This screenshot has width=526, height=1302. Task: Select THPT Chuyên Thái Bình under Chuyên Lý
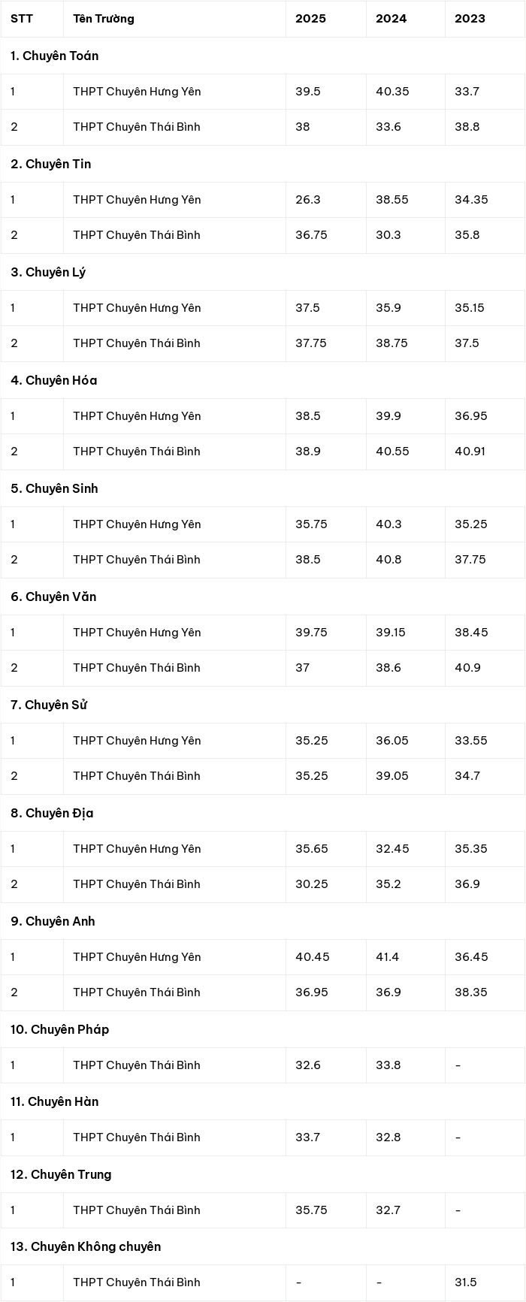[137, 343]
